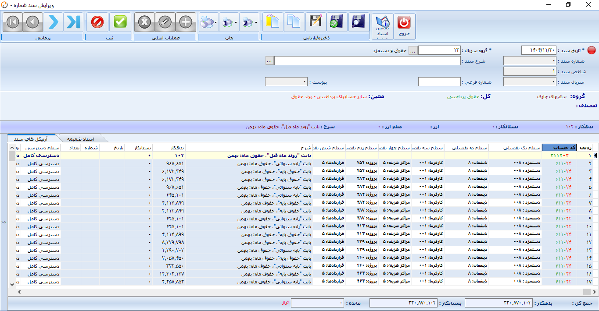Click the red status indicator beside تاریخ سند
The height and width of the screenshot is (311, 599).
(x=592, y=50)
